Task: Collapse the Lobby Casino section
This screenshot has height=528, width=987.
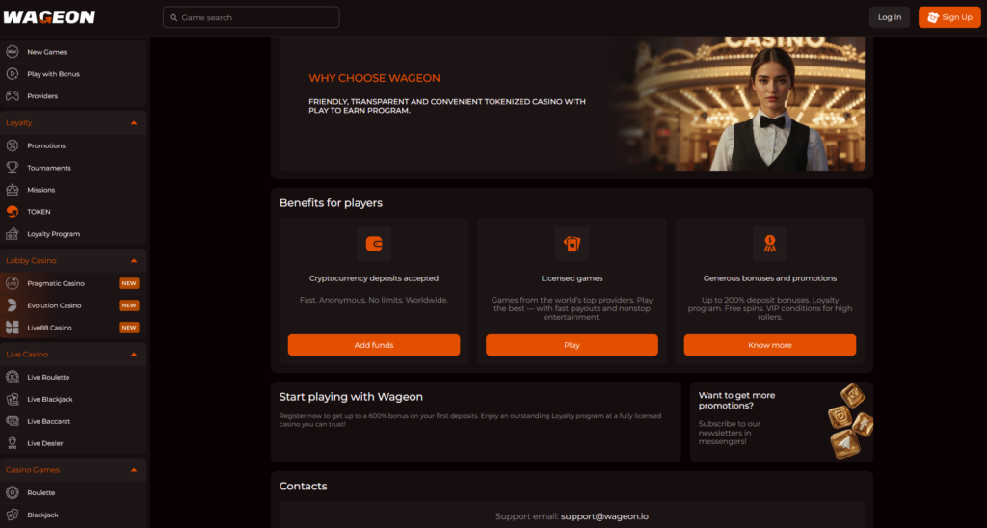Action: [x=134, y=261]
